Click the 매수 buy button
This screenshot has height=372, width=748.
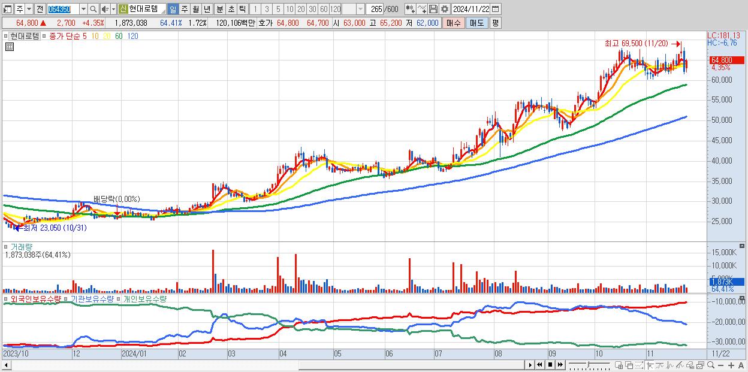(454, 23)
